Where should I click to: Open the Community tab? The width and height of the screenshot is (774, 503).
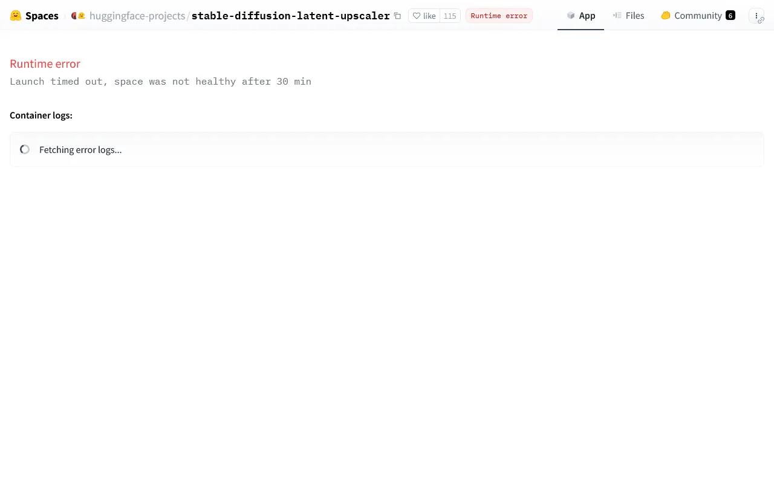tap(698, 16)
